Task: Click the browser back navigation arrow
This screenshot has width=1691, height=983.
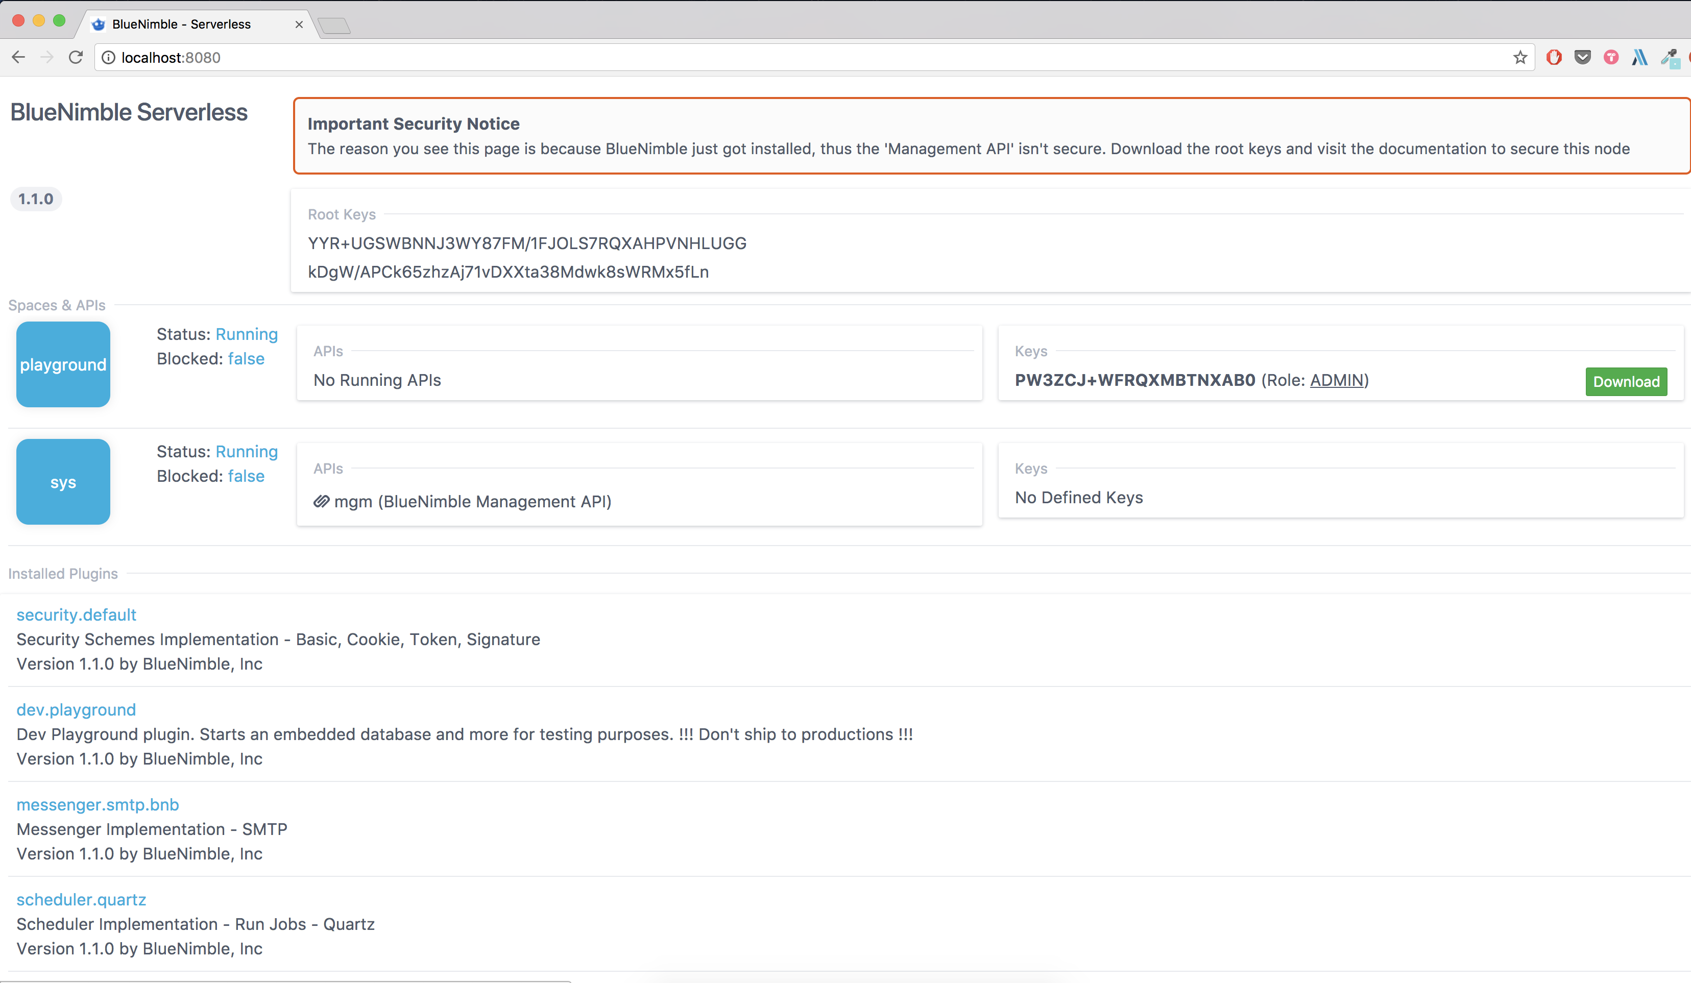Action: coord(20,56)
